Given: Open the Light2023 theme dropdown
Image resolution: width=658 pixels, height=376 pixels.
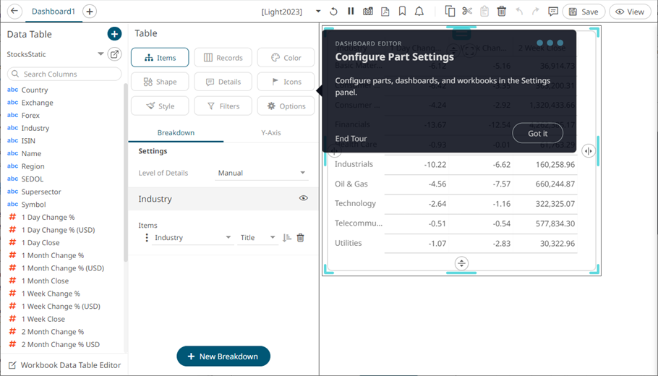Looking at the screenshot, I should 318,12.
